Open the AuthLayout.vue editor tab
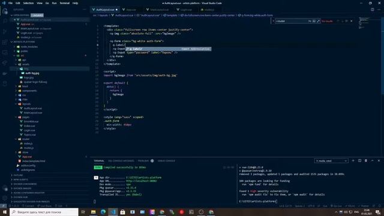Image resolution: width=384 pixels, height=216 pixels. coord(105,10)
